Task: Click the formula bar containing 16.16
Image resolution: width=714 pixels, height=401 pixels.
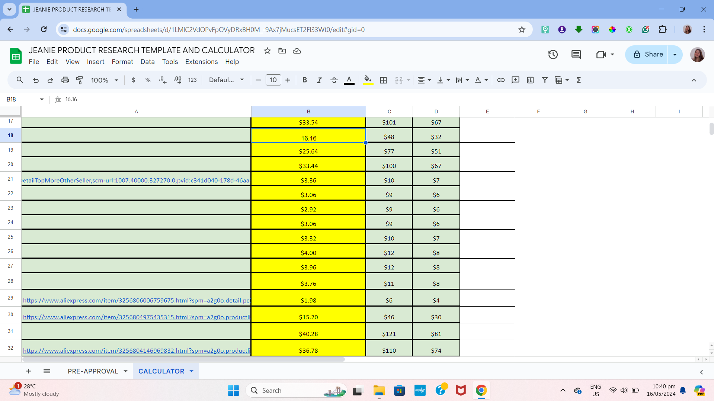Action: pos(387,99)
